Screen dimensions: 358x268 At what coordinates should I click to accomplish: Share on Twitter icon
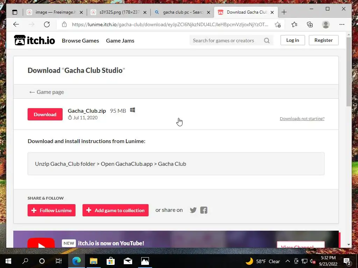[193, 210]
